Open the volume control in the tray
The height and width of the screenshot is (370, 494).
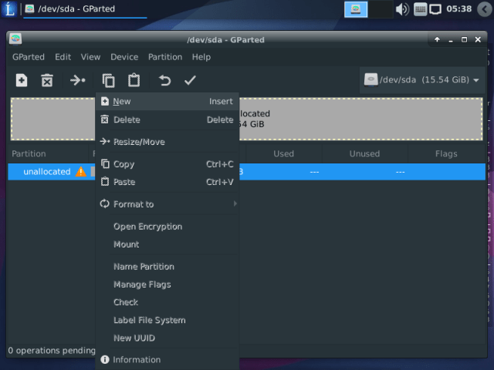[402, 9]
